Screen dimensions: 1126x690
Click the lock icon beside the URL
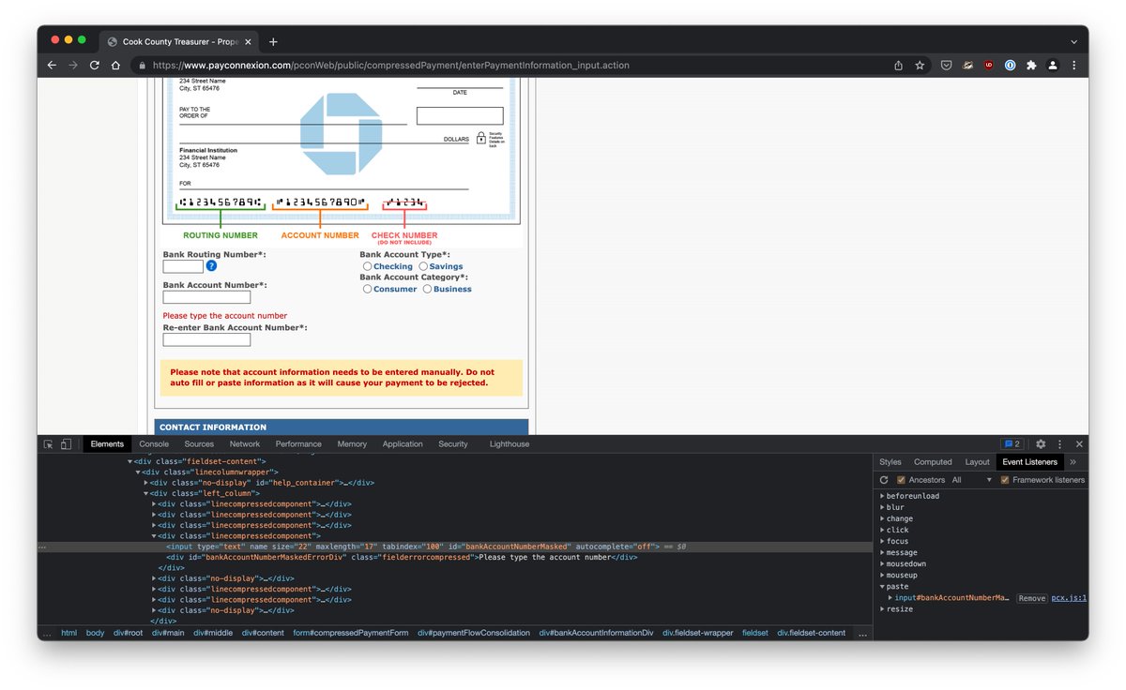pyautogui.click(x=142, y=66)
